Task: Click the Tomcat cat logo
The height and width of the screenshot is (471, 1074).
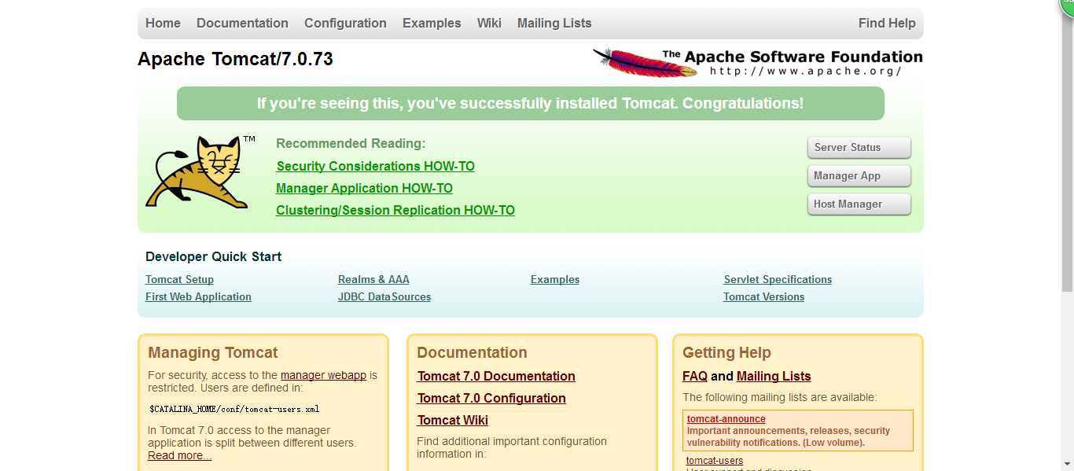Action: [x=200, y=172]
